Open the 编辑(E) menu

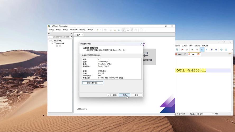pyautogui.click(x=58, y=30)
